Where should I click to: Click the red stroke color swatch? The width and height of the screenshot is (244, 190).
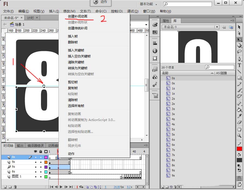239,149
